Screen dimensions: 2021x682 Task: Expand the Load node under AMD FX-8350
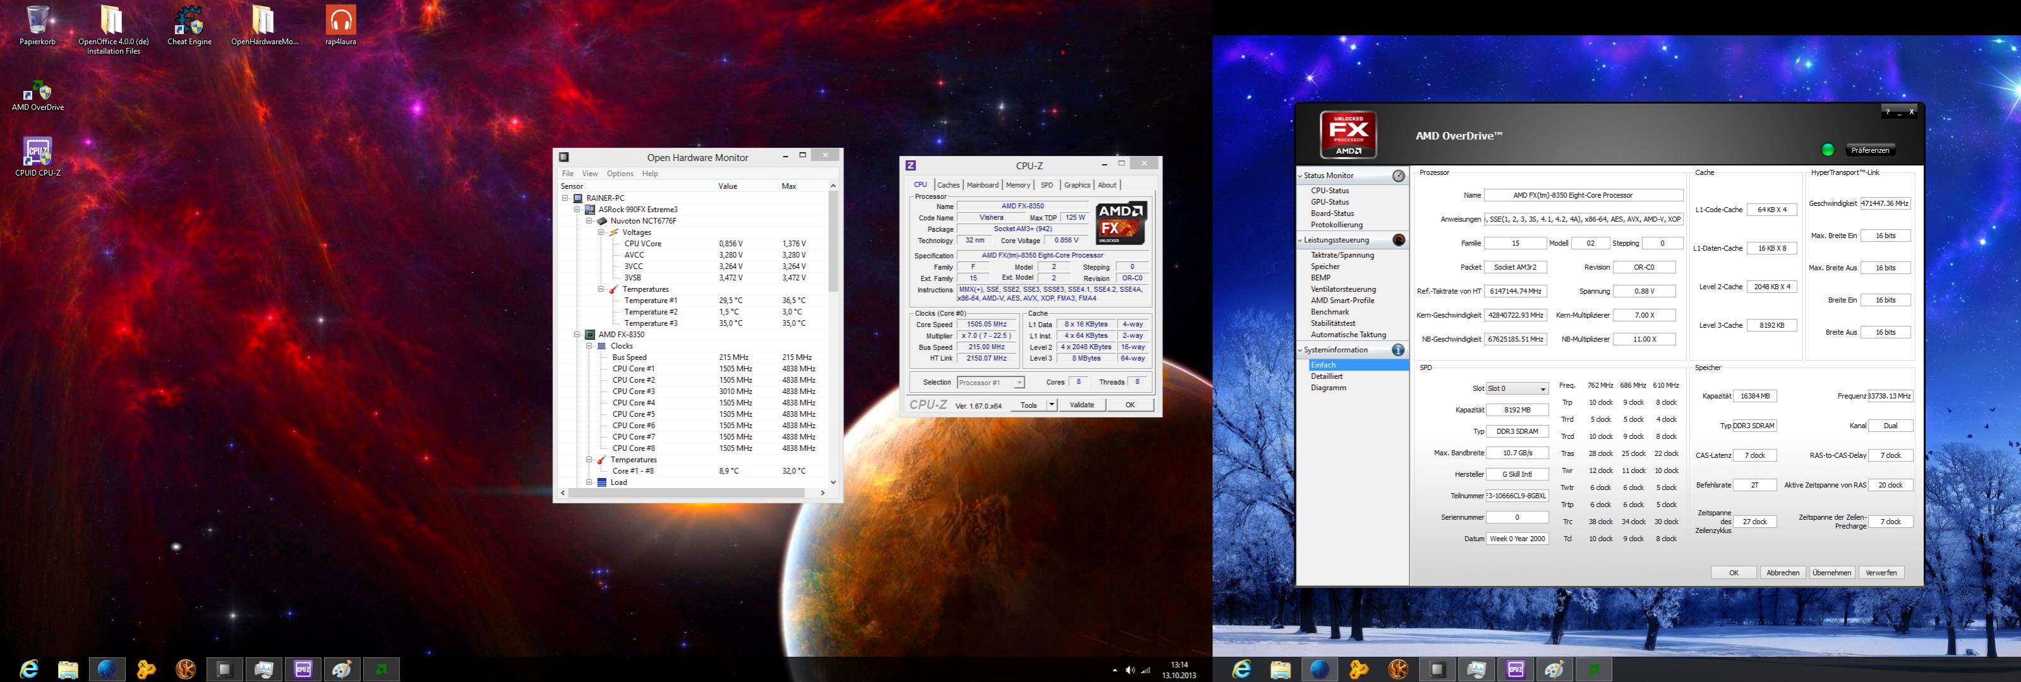point(589,483)
